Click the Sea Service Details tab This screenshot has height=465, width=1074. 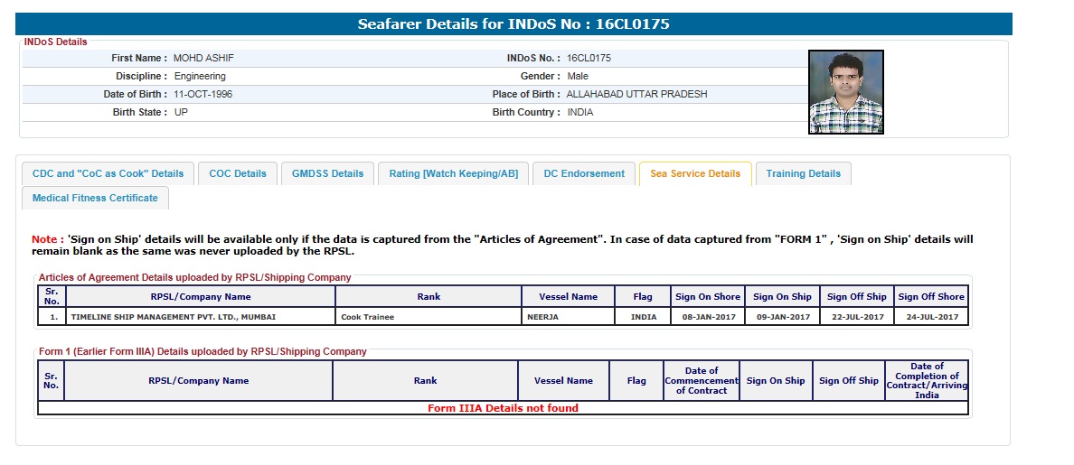pos(694,173)
